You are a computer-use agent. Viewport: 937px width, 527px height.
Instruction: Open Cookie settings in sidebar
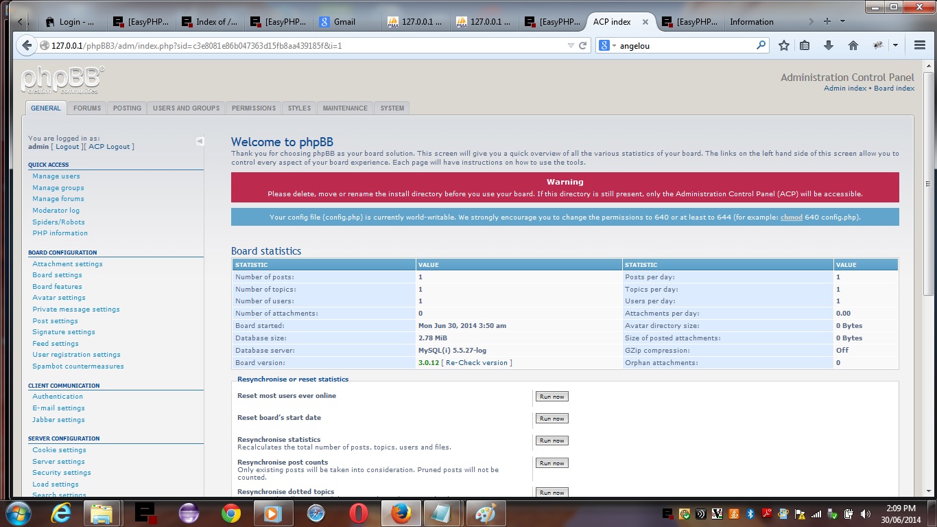(59, 450)
